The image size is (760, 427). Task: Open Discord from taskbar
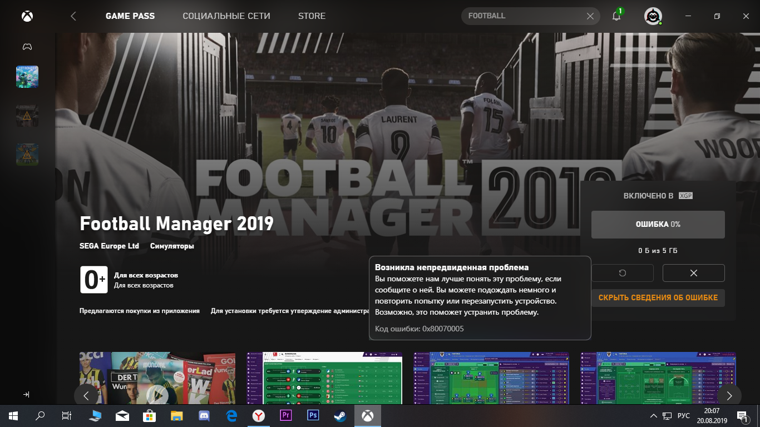[204, 415]
